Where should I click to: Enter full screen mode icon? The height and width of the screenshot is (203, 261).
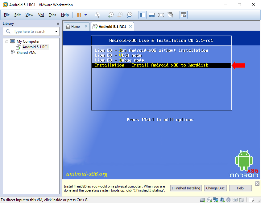point(161,15)
